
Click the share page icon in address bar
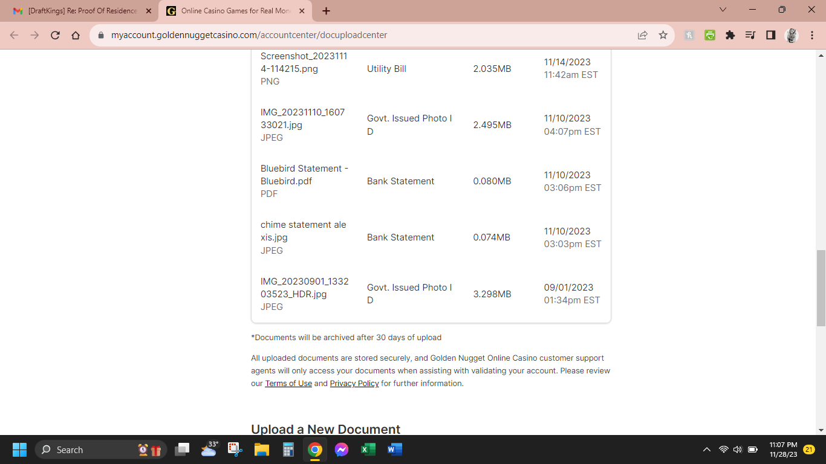[642, 35]
